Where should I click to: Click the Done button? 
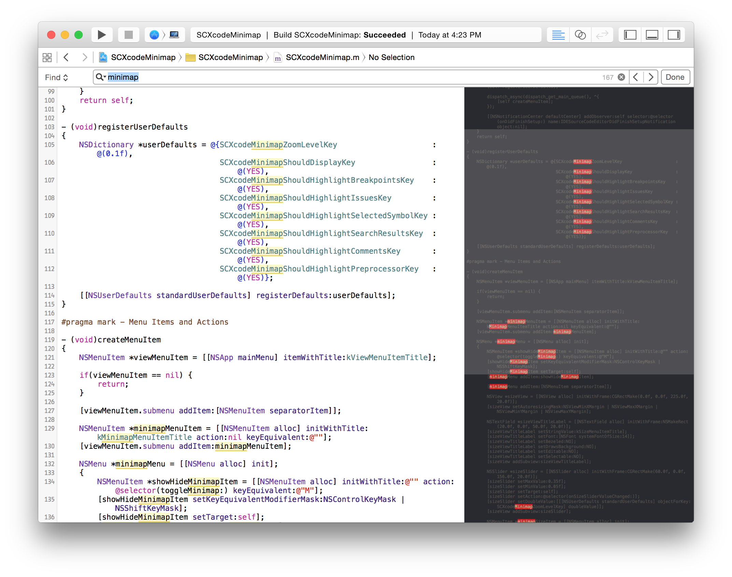coord(675,77)
